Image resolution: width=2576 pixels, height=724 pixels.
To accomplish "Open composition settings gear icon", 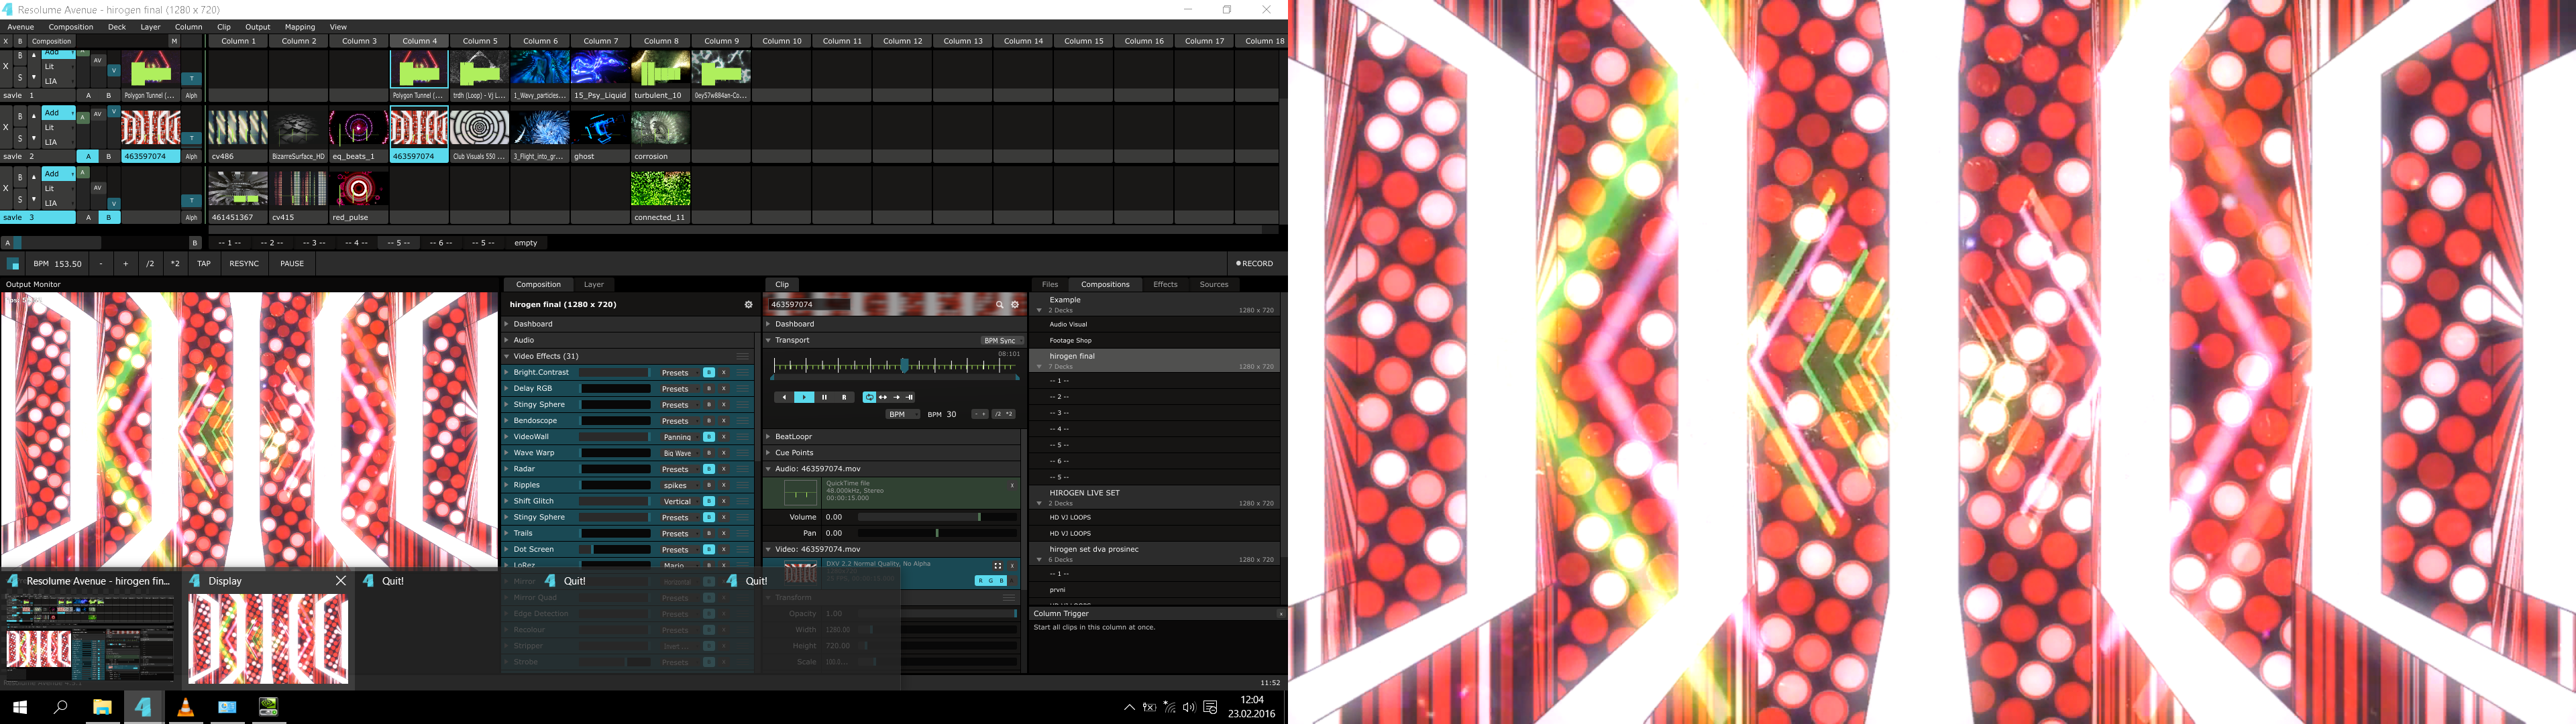I will pyautogui.click(x=748, y=305).
